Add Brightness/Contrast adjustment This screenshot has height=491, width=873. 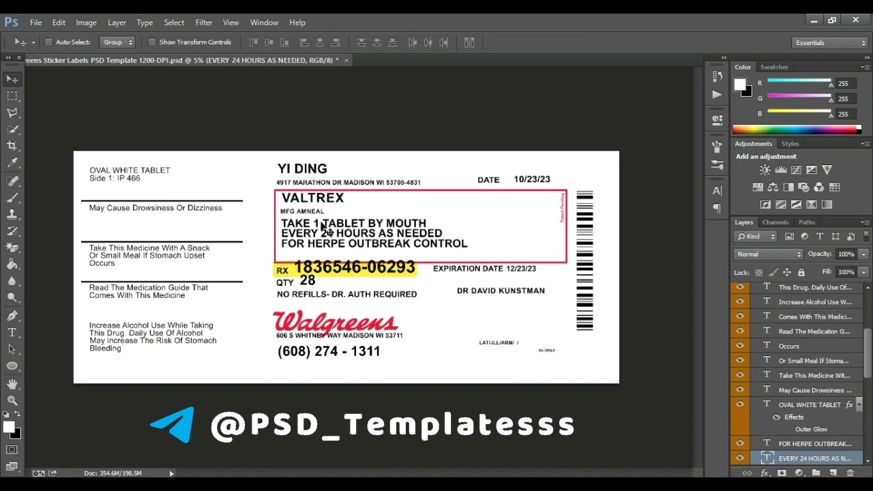(765, 170)
